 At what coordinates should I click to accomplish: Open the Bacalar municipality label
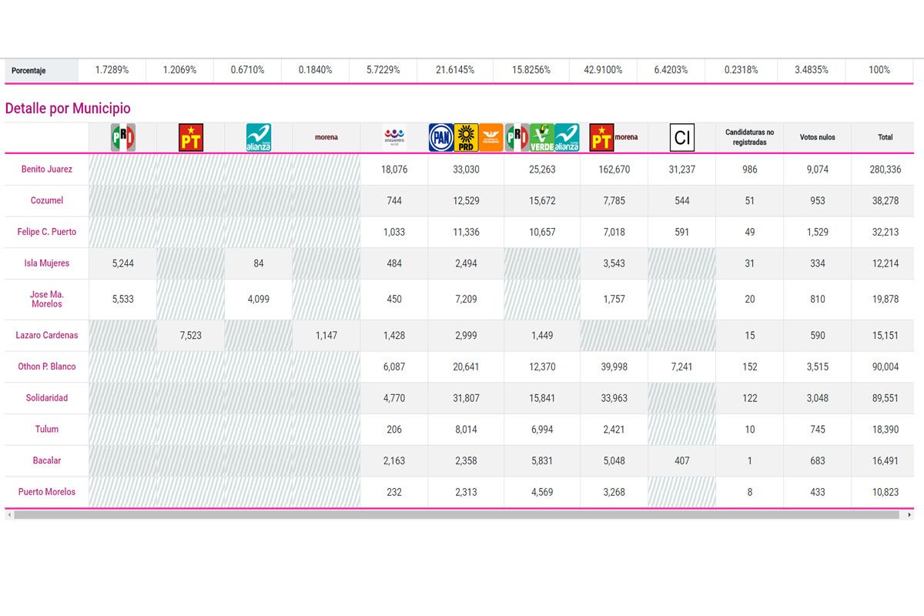point(47,460)
